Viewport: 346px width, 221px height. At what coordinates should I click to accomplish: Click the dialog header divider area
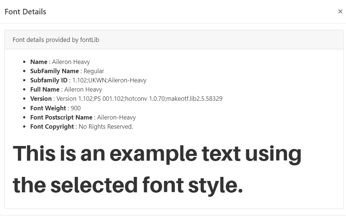(173, 22)
